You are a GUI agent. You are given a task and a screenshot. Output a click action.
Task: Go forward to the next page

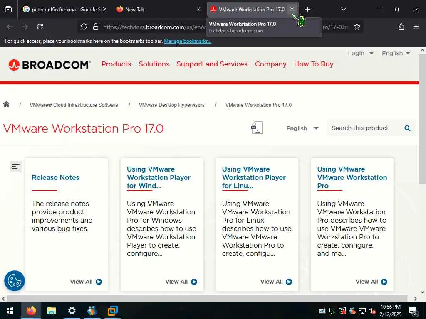25,27
